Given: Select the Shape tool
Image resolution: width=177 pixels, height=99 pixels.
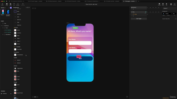Looking at the screenshot, I should pos(11,4).
